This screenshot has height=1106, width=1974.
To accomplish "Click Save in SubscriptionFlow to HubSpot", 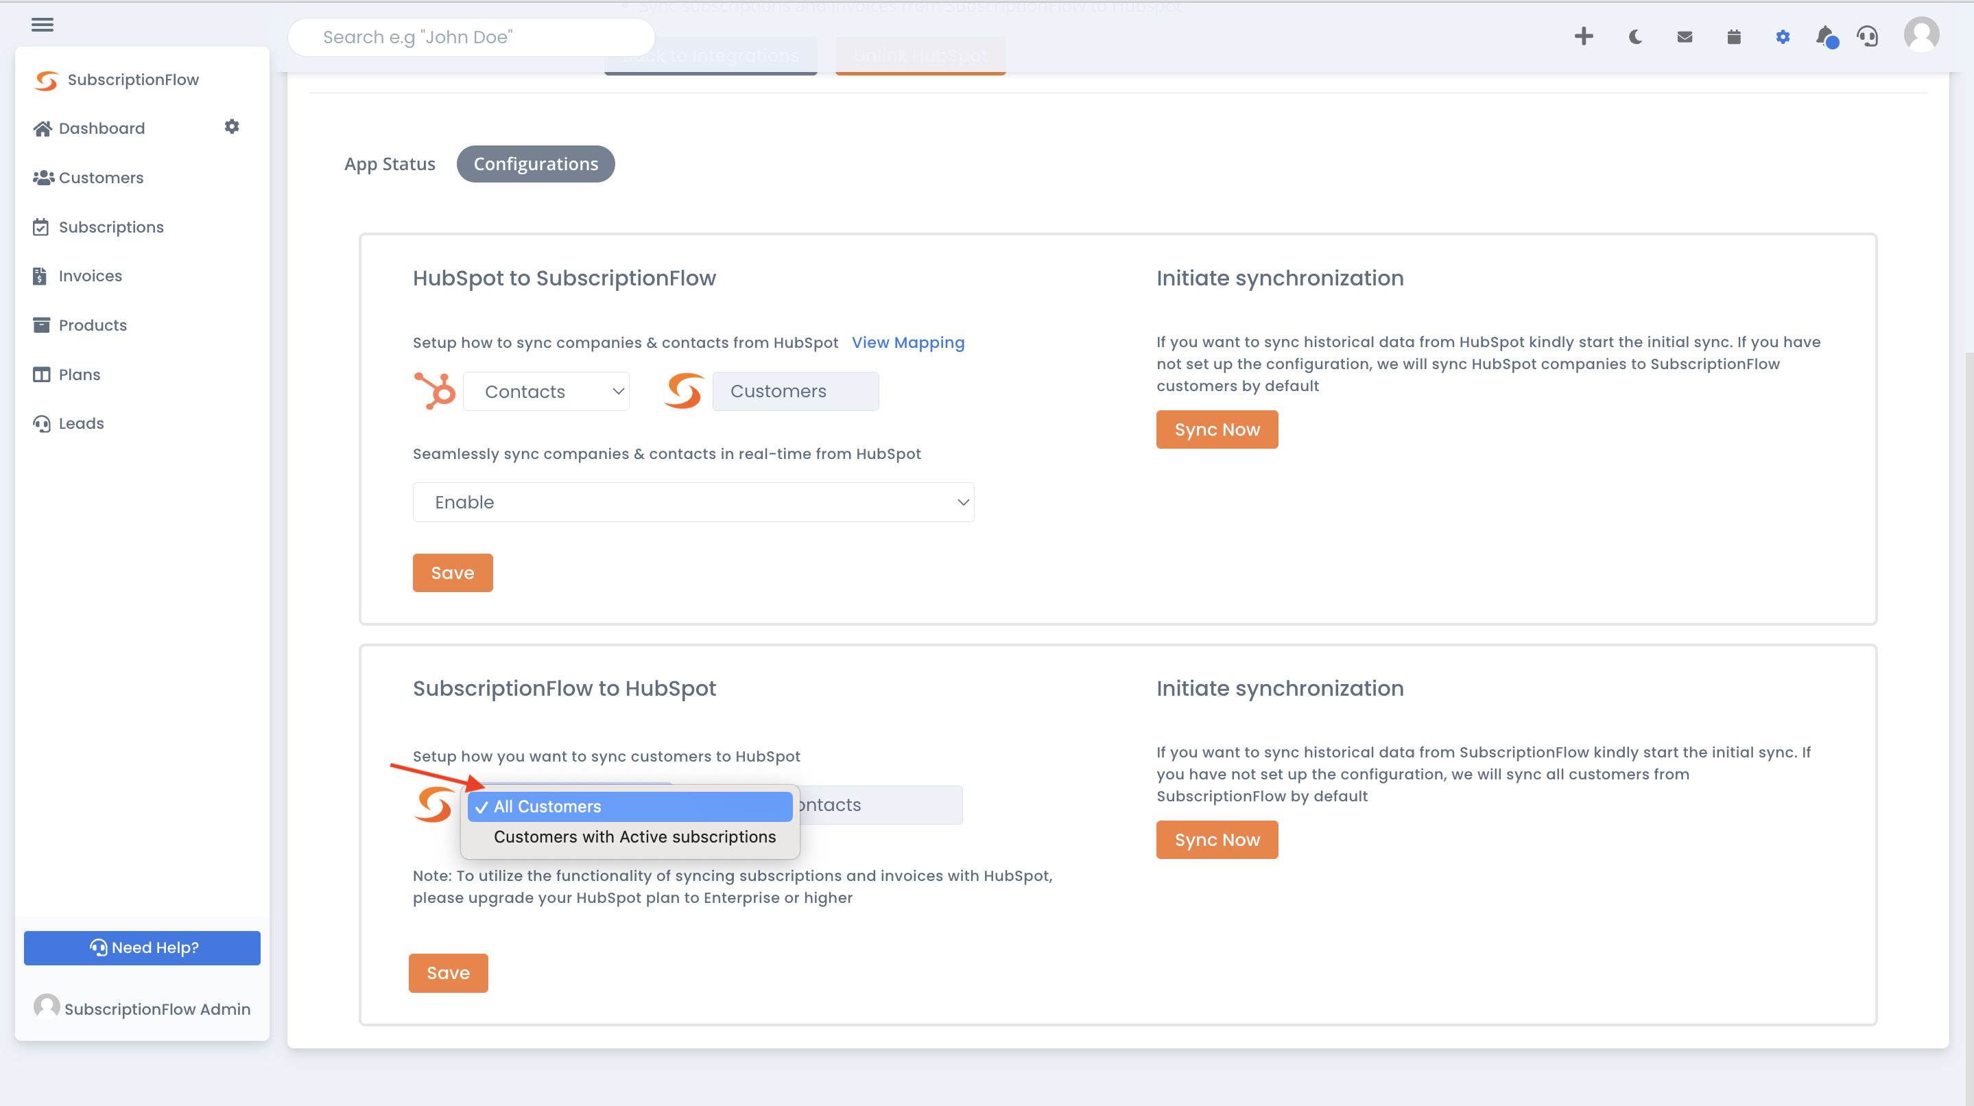I will pos(449,973).
